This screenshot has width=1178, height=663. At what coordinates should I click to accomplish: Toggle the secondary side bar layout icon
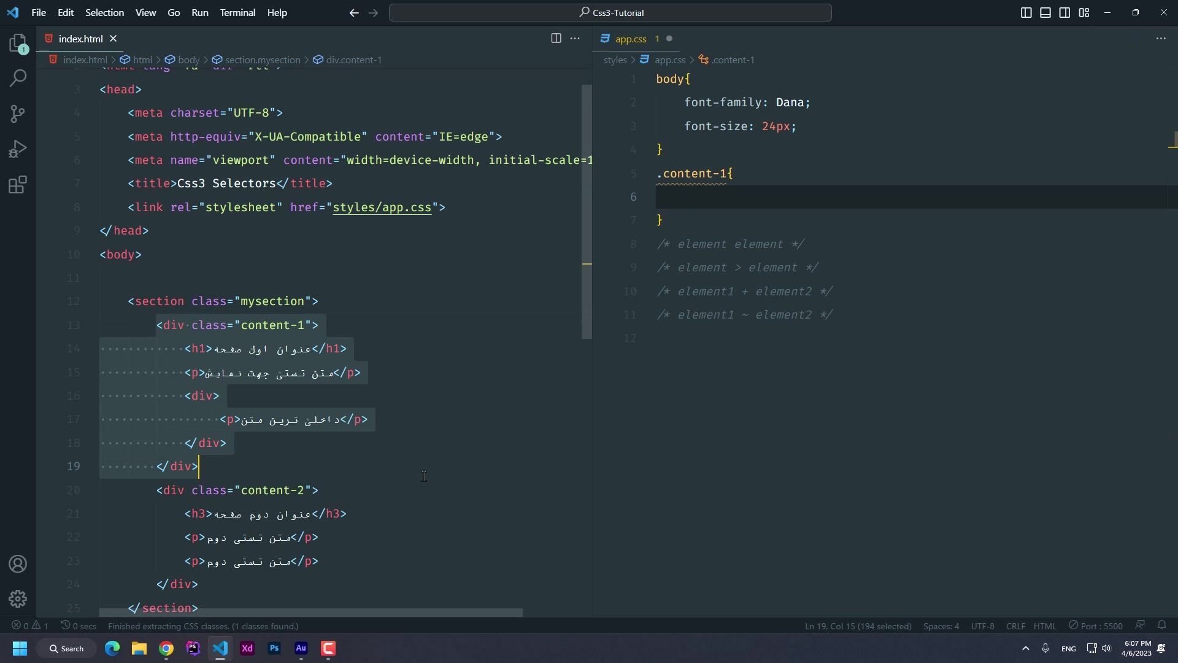(x=1064, y=12)
